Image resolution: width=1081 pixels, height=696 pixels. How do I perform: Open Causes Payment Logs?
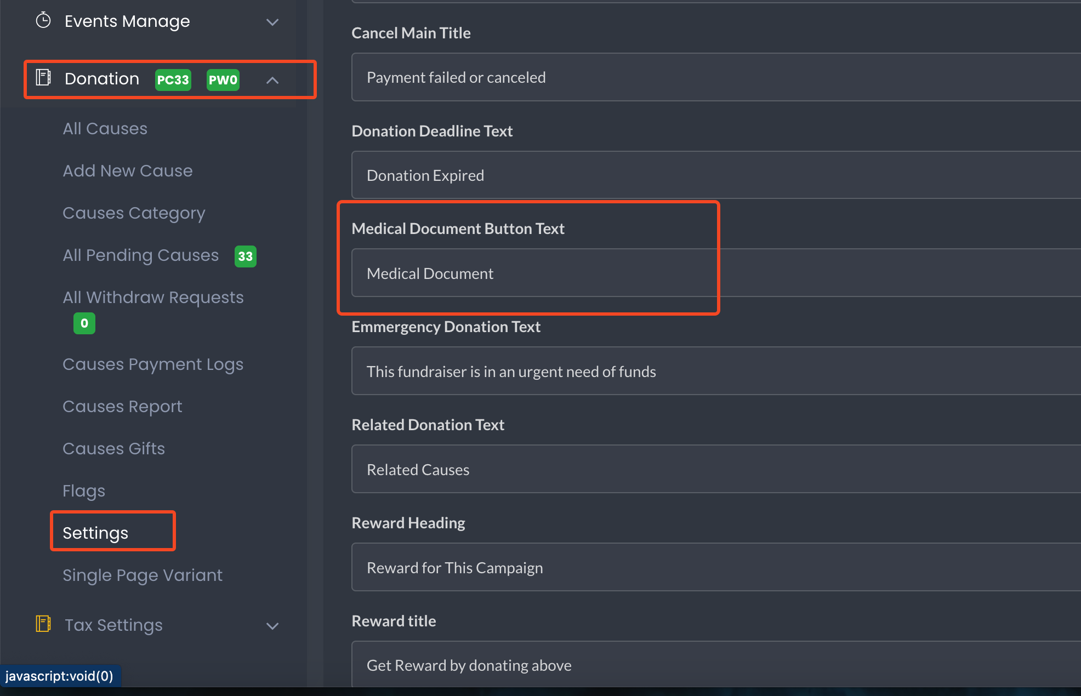[153, 364]
